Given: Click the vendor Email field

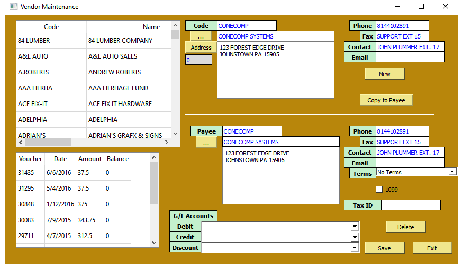Looking at the screenshot, I should pos(410,58).
